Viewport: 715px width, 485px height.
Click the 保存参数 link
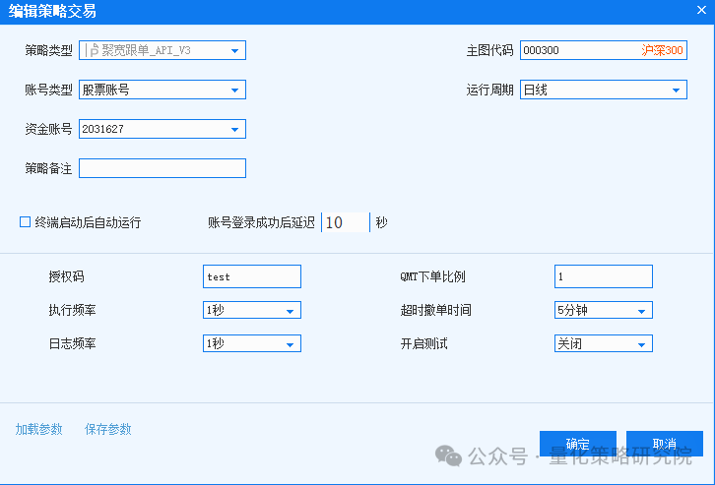coord(108,429)
